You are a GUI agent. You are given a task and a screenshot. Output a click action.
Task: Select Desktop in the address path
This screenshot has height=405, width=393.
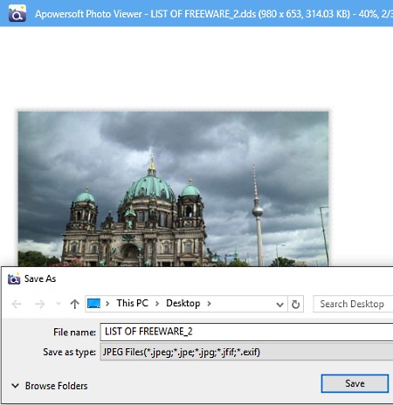click(x=183, y=303)
